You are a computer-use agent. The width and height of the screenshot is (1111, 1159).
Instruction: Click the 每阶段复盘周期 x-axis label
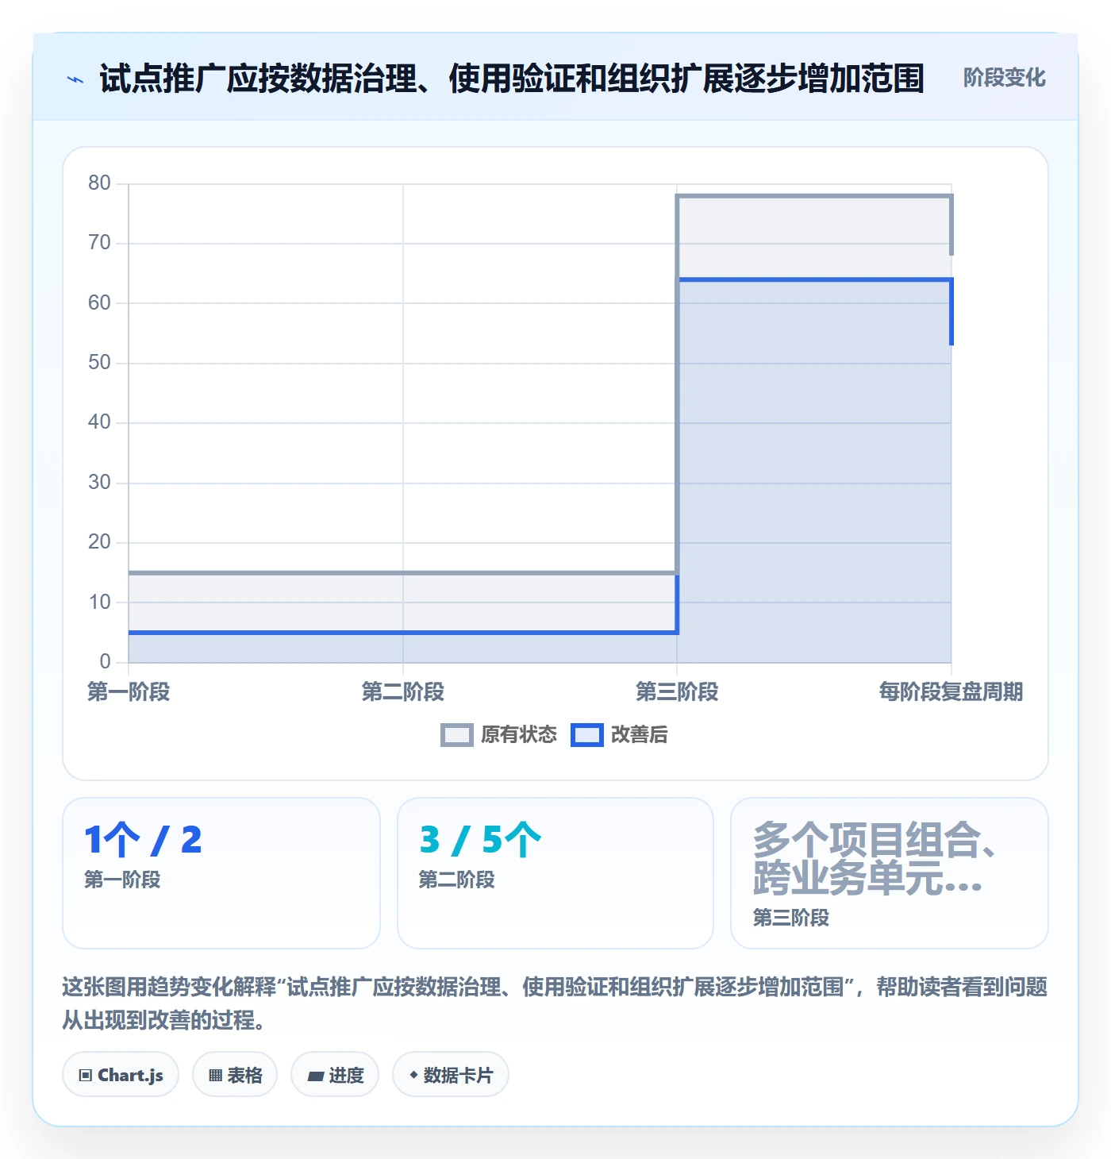click(x=951, y=692)
